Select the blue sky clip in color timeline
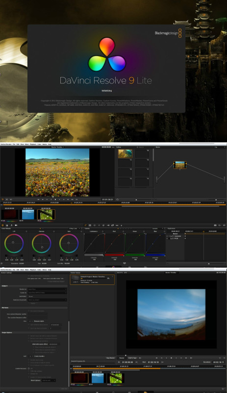 (28, 215)
